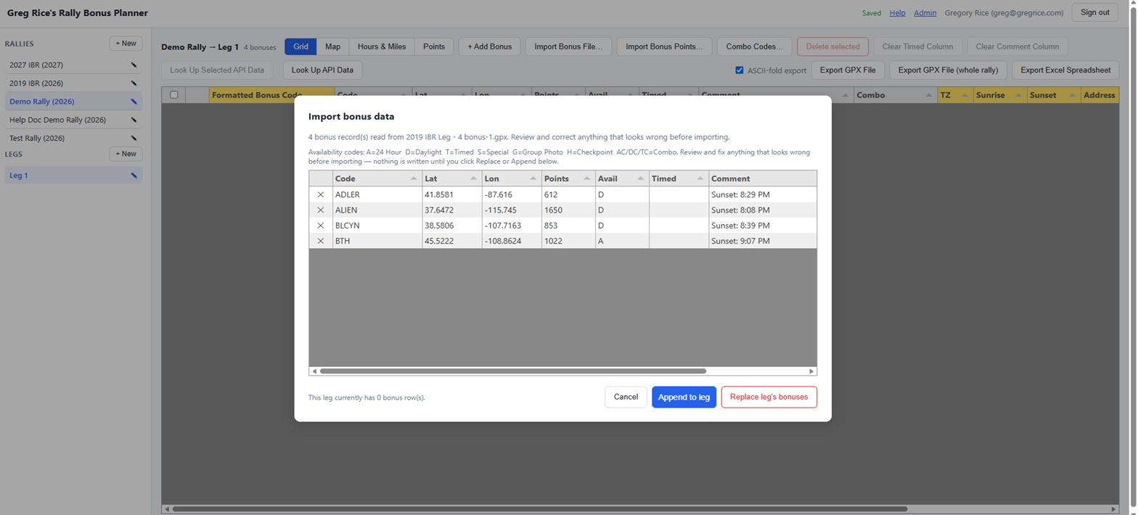Open Import Bonus Points dialog
This screenshot has width=1138, height=515.
tap(664, 46)
